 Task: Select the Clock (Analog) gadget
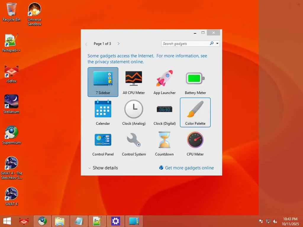pos(134,113)
